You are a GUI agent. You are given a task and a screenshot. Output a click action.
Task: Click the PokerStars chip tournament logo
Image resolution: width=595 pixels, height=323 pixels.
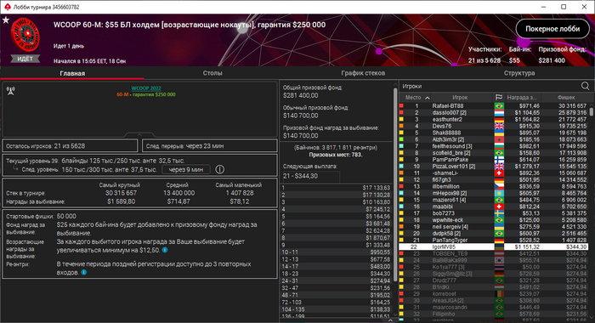(x=25, y=35)
